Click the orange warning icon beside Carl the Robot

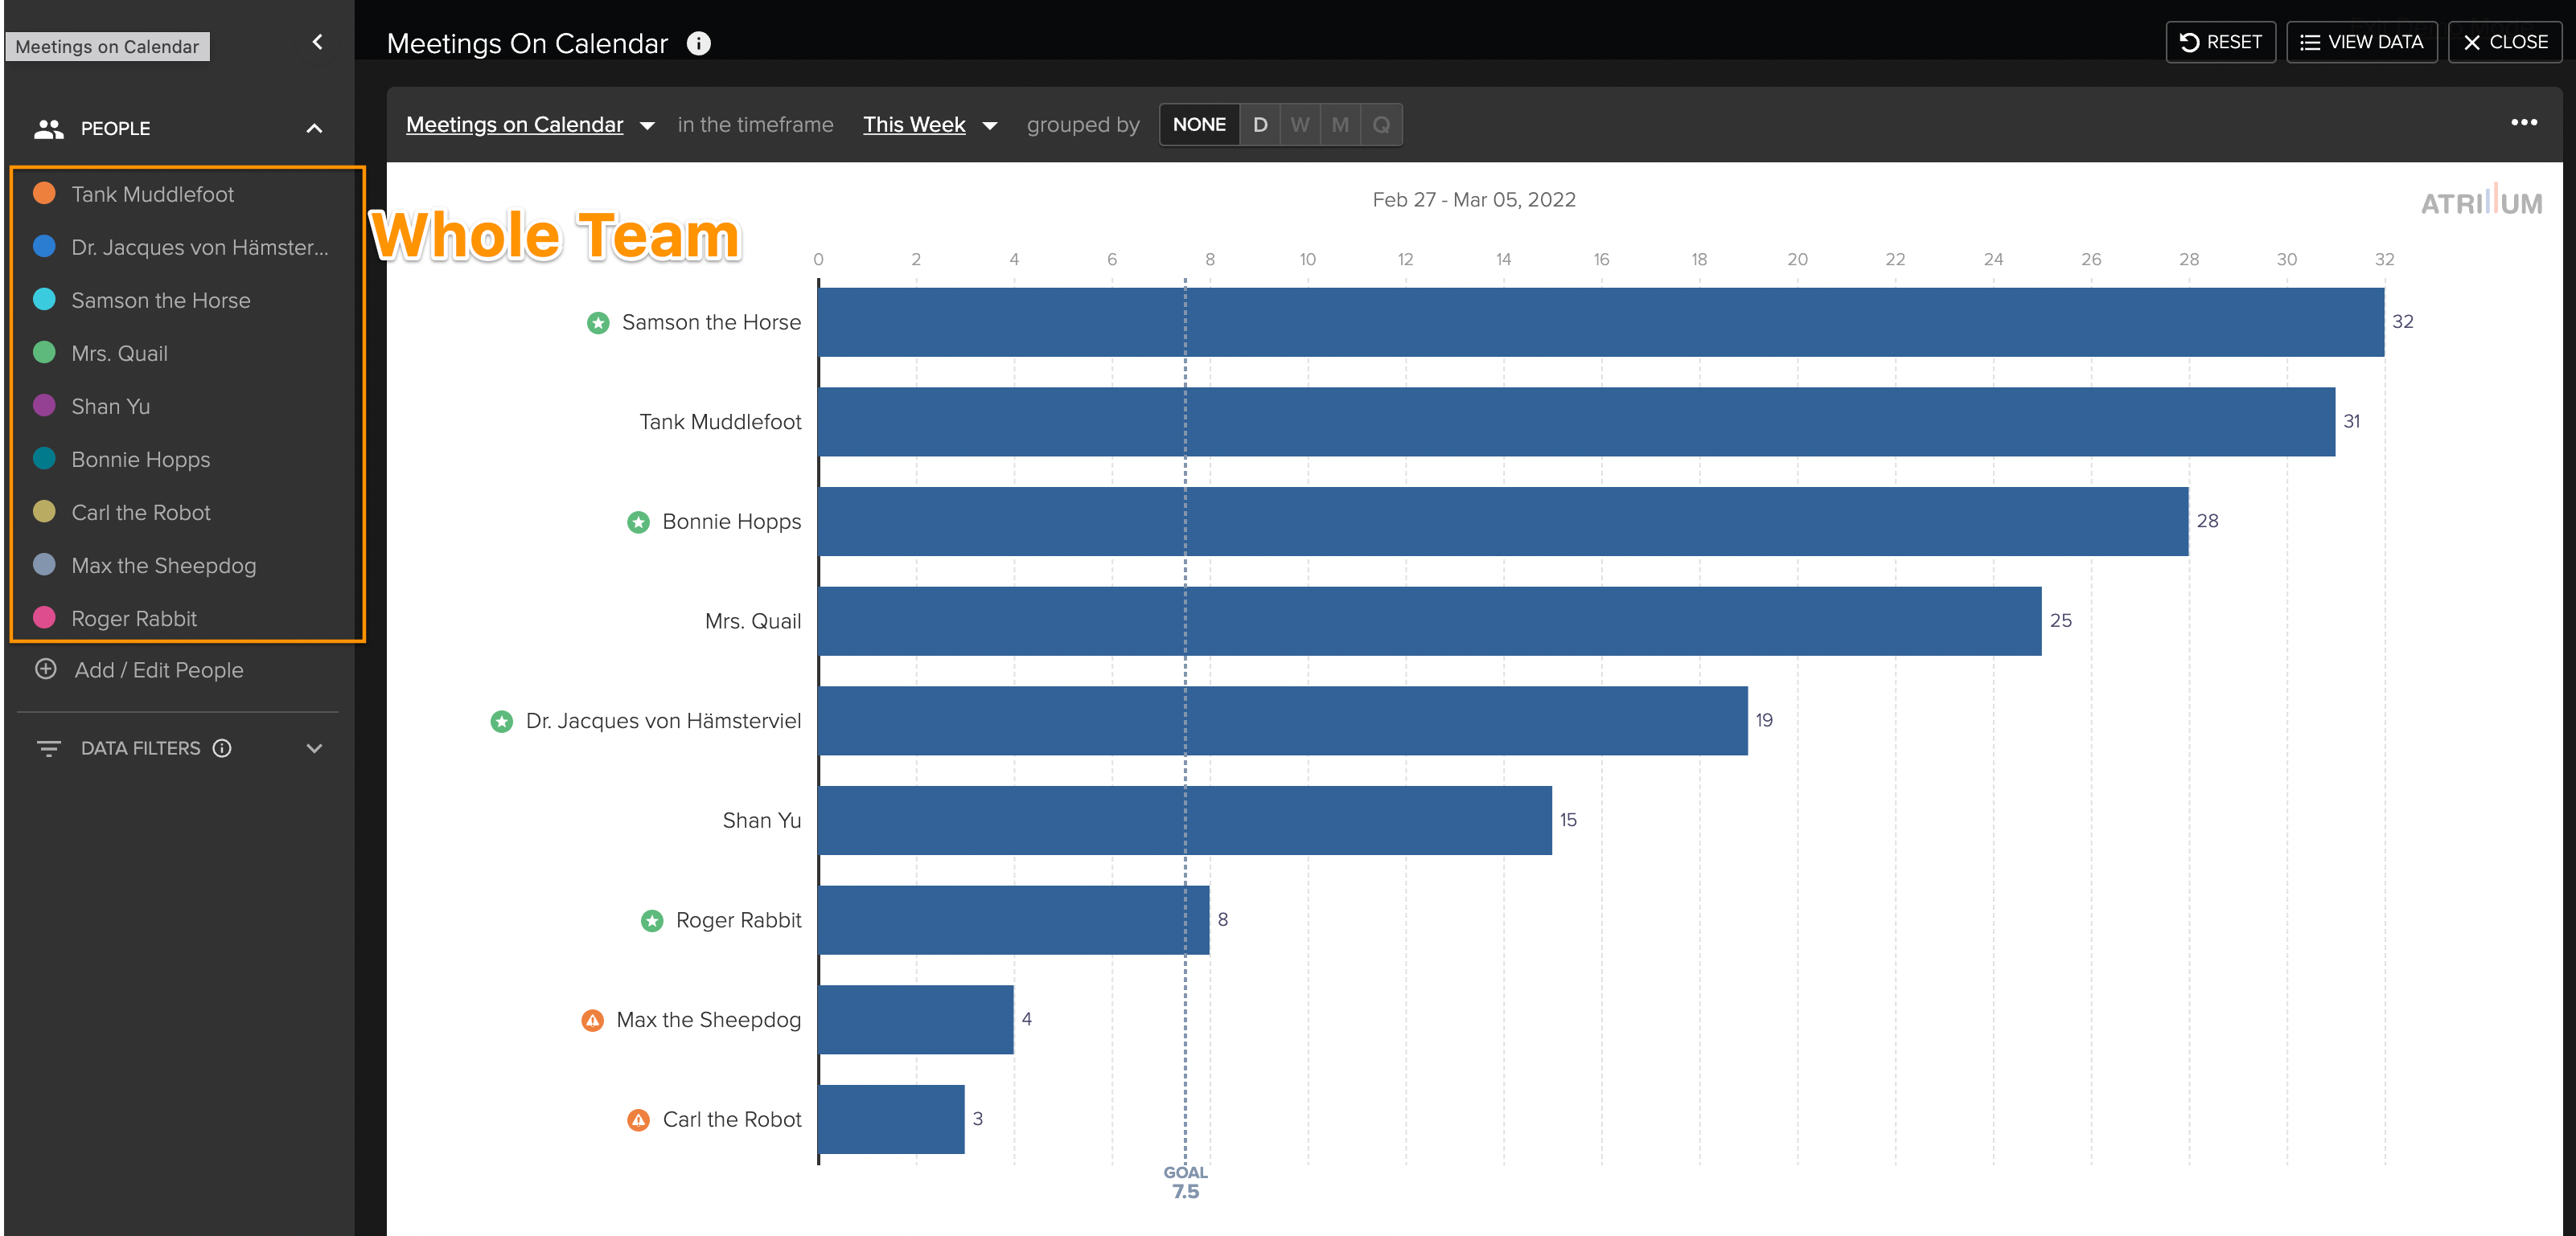coord(638,1120)
